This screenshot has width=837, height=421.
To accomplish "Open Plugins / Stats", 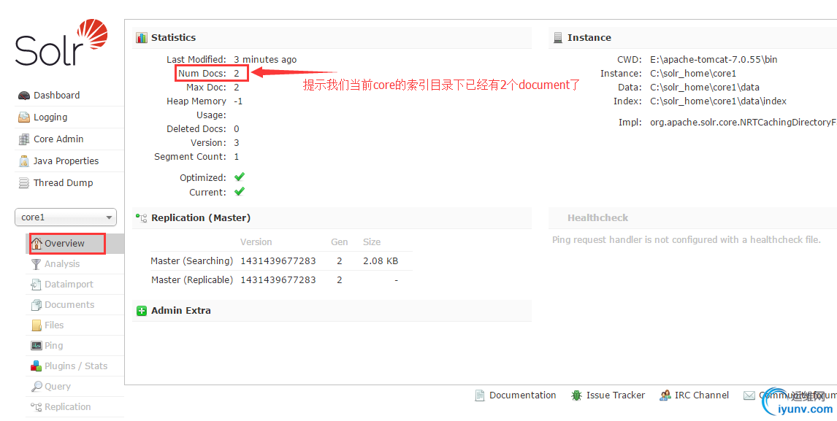I will tap(76, 366).
